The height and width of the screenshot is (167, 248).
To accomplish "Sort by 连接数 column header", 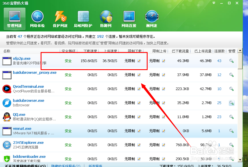I will 219,51.
